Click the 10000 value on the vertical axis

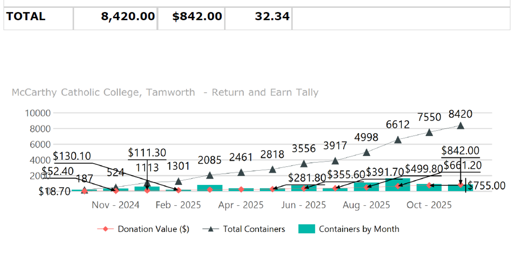click(38, 113)
